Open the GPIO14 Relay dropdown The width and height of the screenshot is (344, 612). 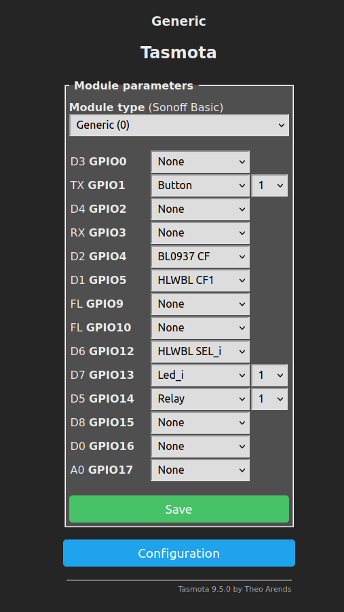(x=200, y=399)
